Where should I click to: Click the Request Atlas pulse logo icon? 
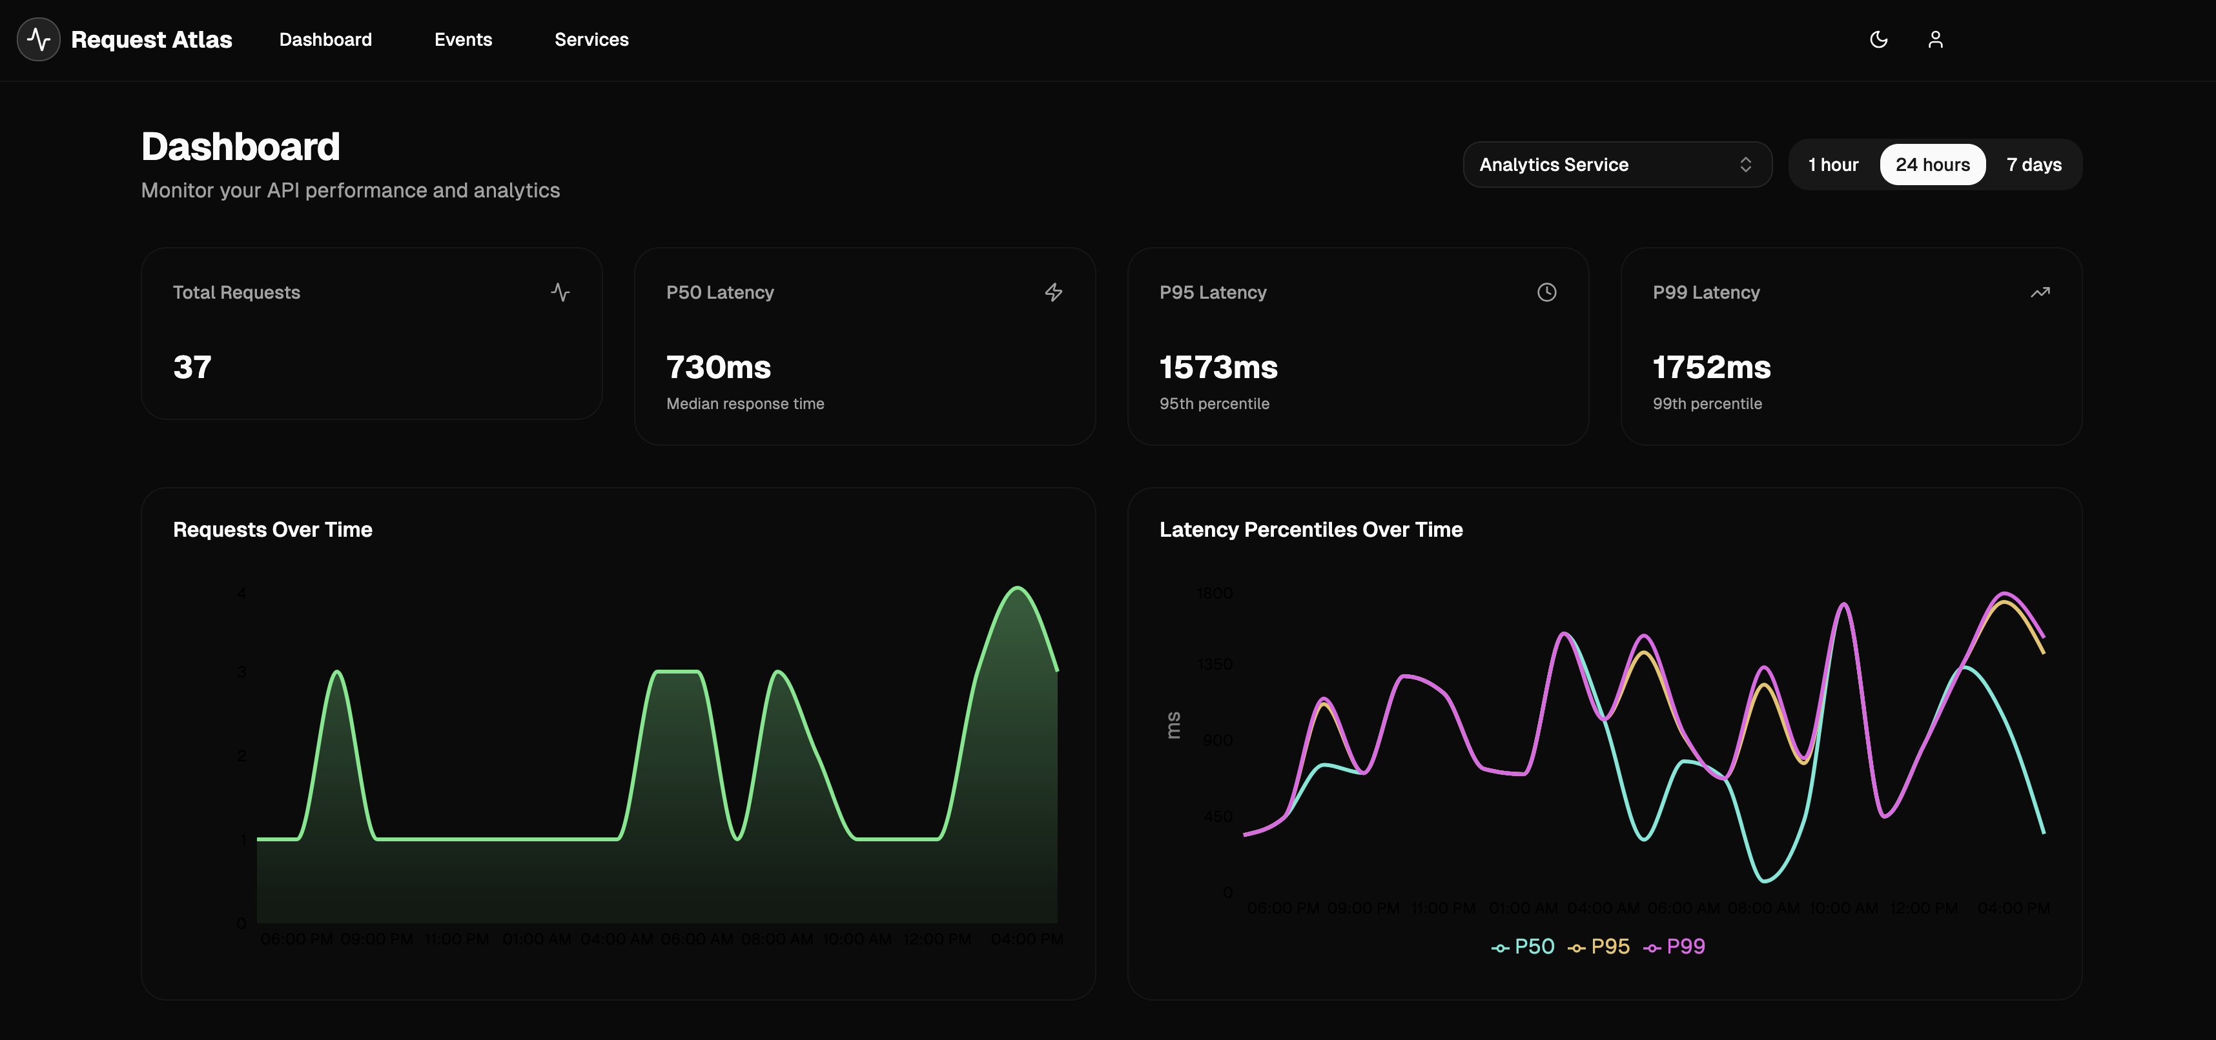click(x=39, y=39)
